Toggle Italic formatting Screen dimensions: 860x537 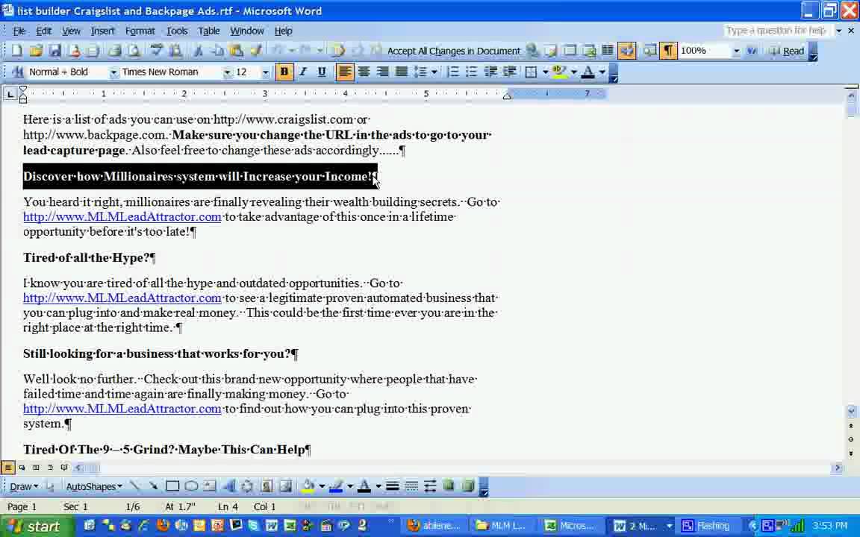303,72
